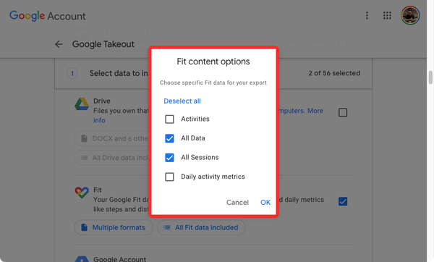This screenshot has width=434, height=262.
Task: Go back with the arrow next to Google Takeout
Action: point(59,44)
